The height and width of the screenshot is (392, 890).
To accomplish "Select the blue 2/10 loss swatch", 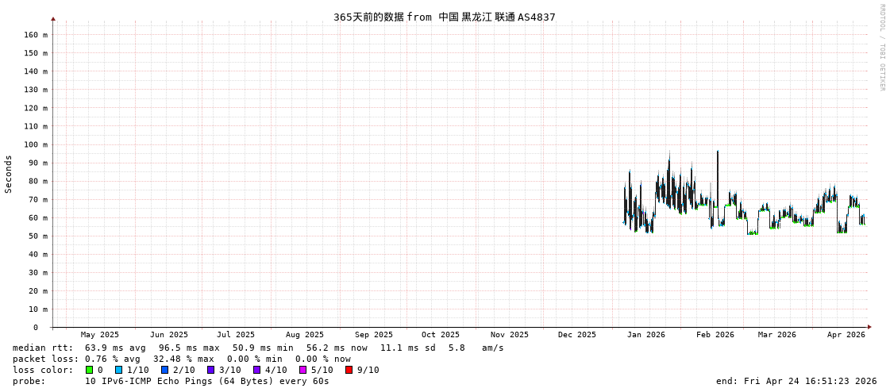I will pyautogui.click(x=165, y=370).
